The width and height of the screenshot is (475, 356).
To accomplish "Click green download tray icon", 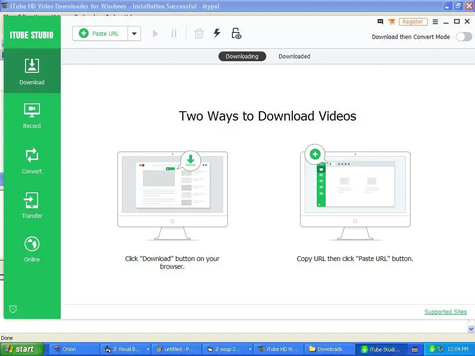I will (x=432, y=349).
